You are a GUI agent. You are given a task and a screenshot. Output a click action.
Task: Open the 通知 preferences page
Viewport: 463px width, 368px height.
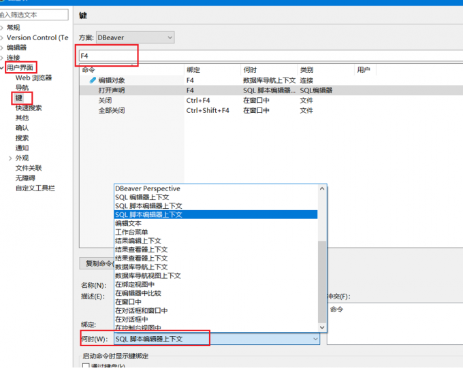click(x=22, y=148)
